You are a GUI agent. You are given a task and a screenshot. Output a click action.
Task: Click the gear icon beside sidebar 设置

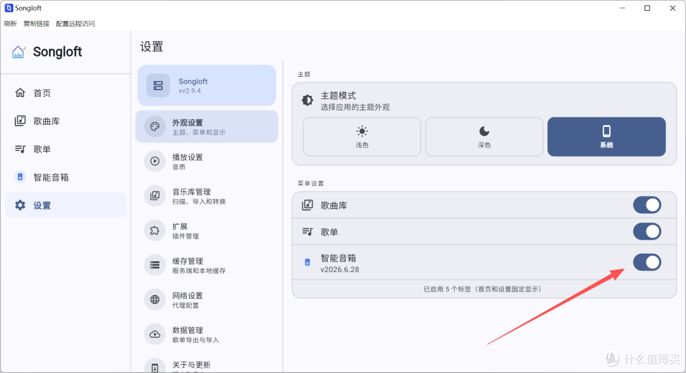click(x=20, y=205)
